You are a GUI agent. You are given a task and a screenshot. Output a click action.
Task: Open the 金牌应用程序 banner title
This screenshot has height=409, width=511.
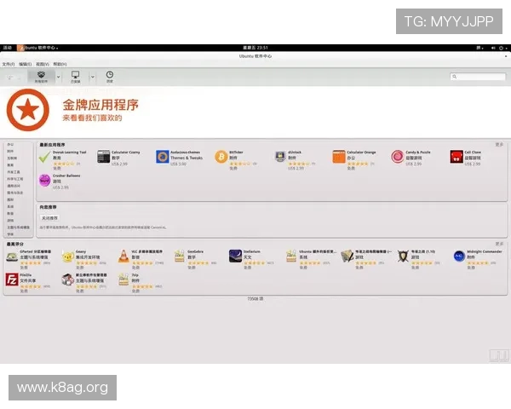(x=100, y=105)
